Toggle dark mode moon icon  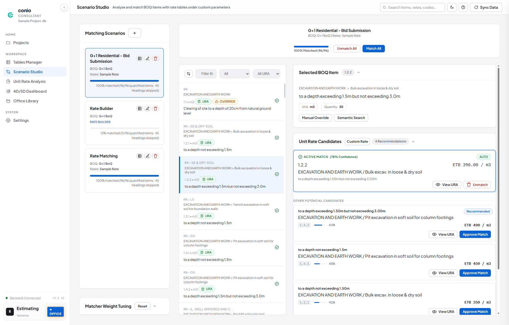point(452,7)
